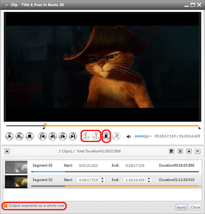Image resolution: width=205 pixels, height=214 pixels.
Task: Click the Segment 02 progress bar
Action: (115, 186)
